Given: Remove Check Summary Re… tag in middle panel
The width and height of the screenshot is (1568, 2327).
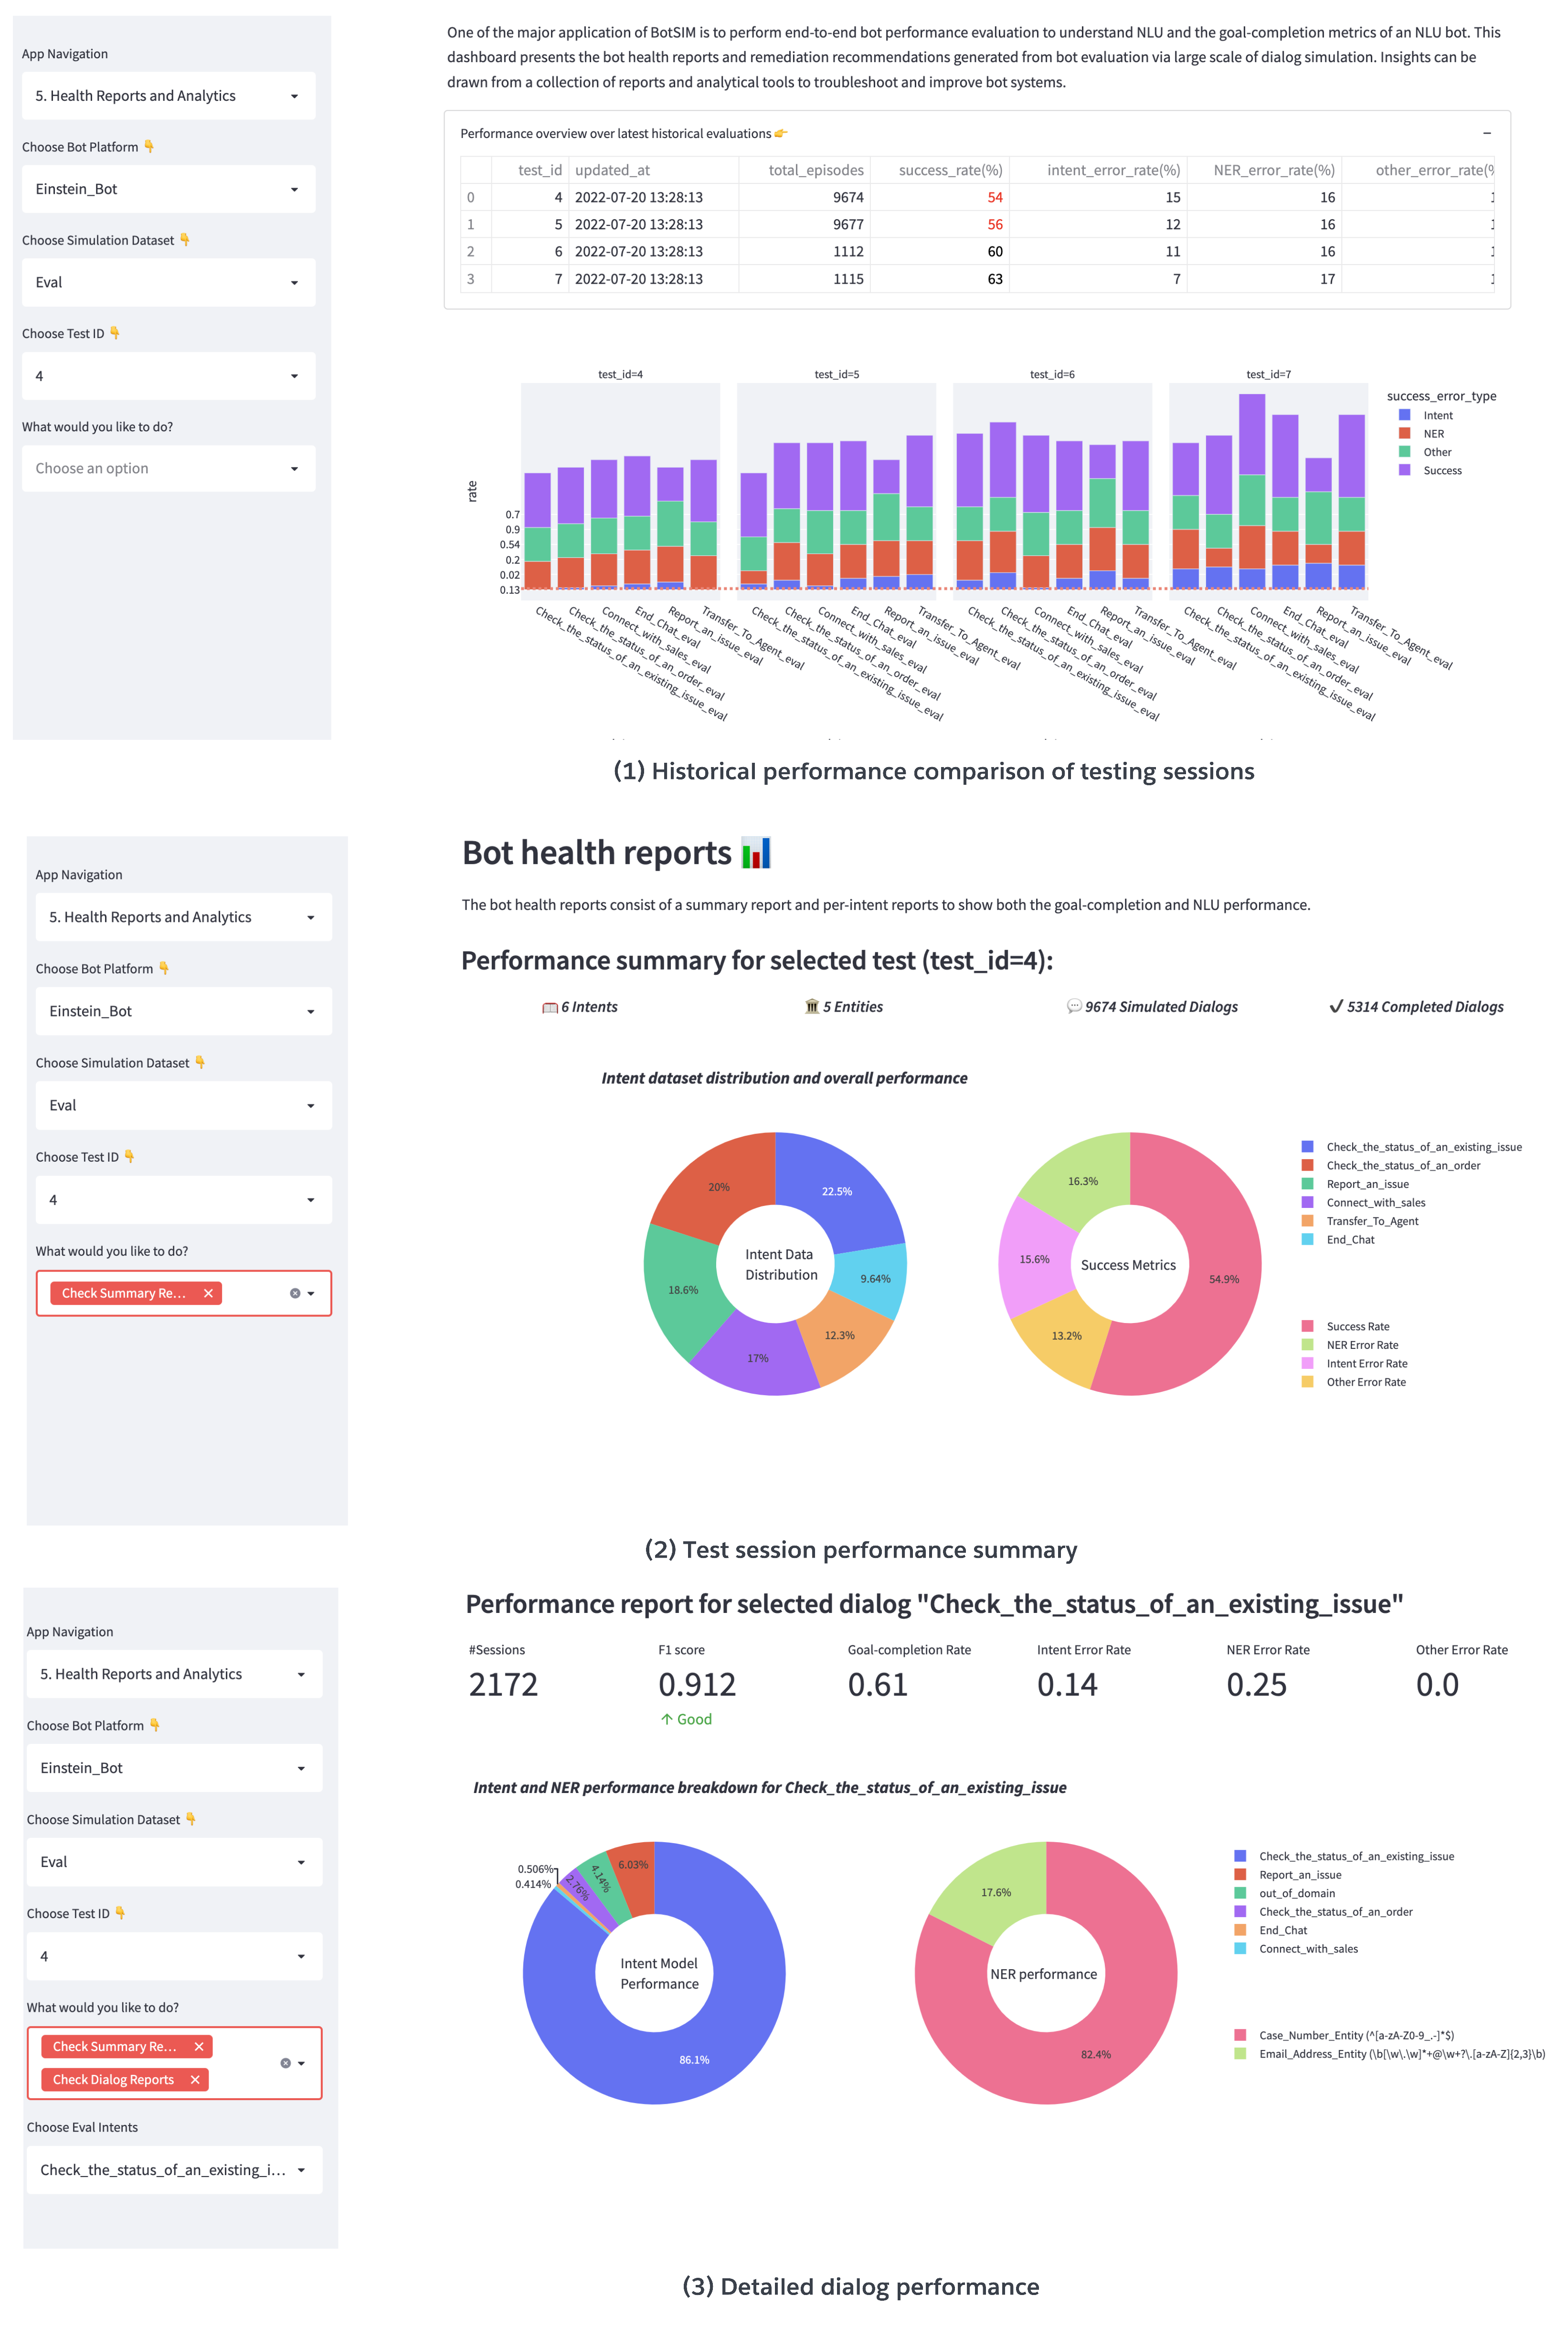Looking at the screenshot, I should [208, 1293].
